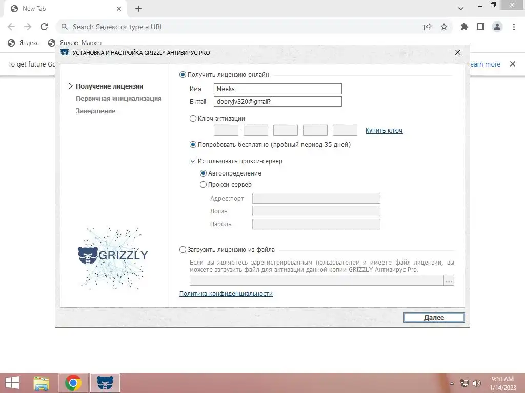Focus the Chrome address bar
The image size is (525, 393).
[241, 27]
